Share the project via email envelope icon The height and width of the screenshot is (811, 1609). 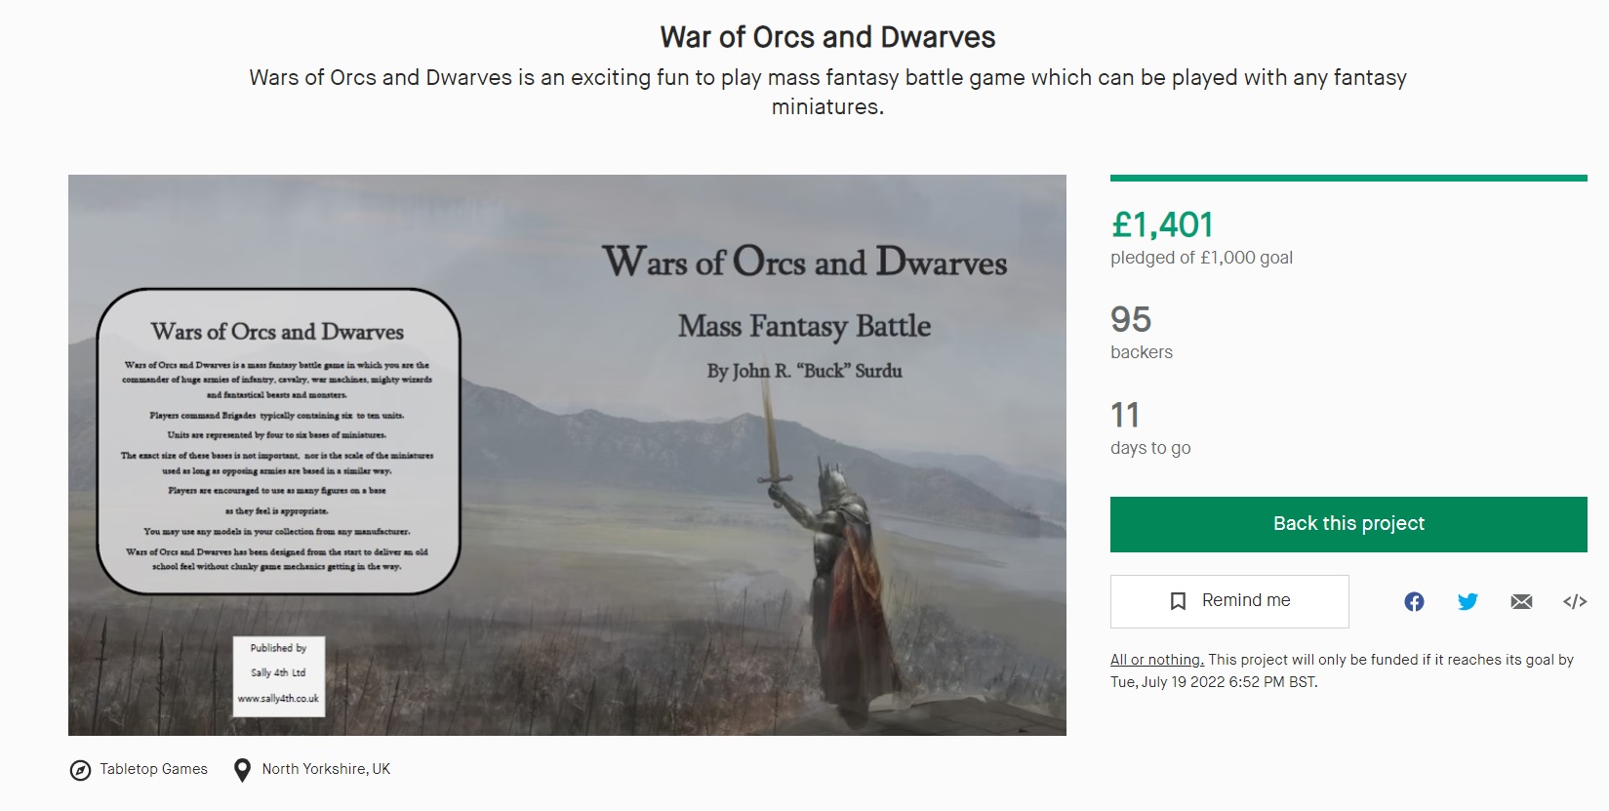click(x=1521, y=601)
